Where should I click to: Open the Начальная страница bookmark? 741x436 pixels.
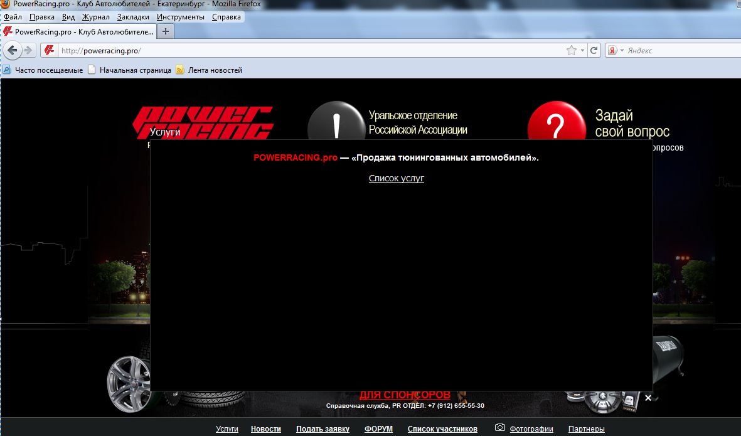[129, 70]
